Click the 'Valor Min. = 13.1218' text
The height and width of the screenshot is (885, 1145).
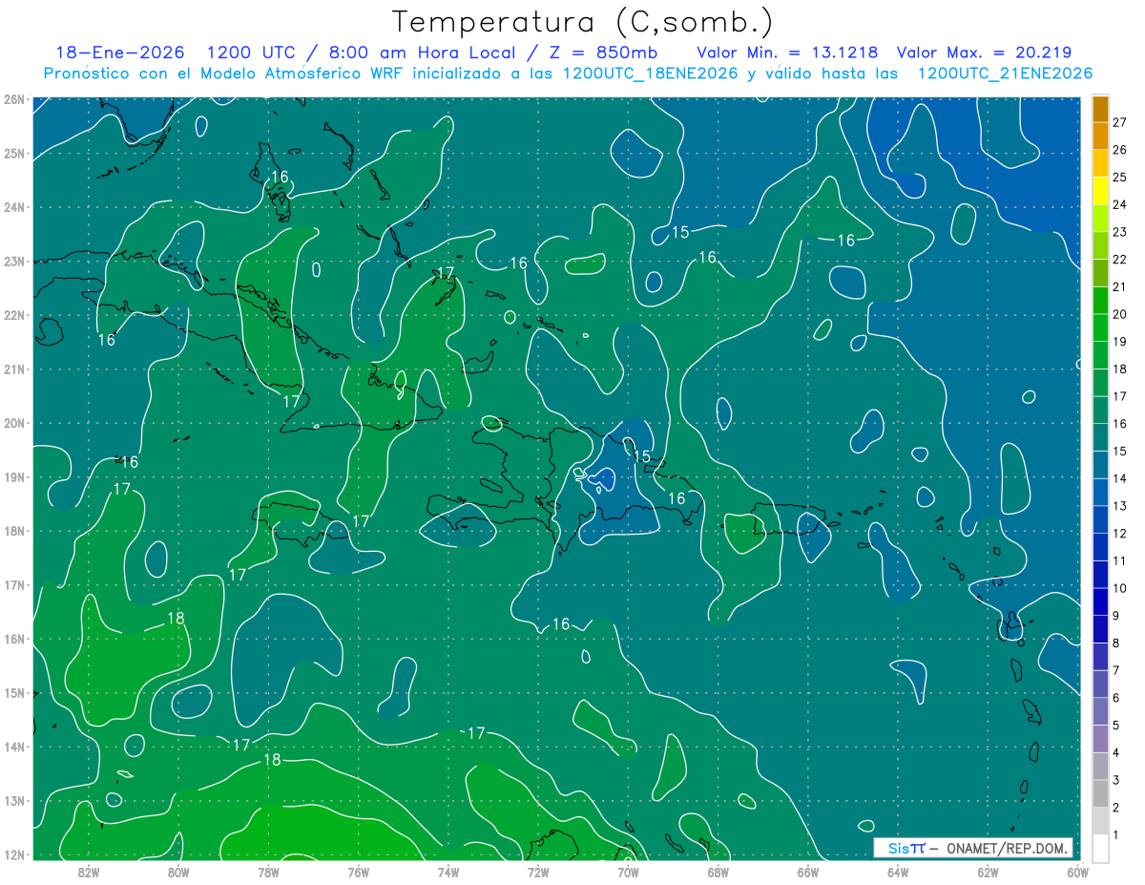pos(787,53)
